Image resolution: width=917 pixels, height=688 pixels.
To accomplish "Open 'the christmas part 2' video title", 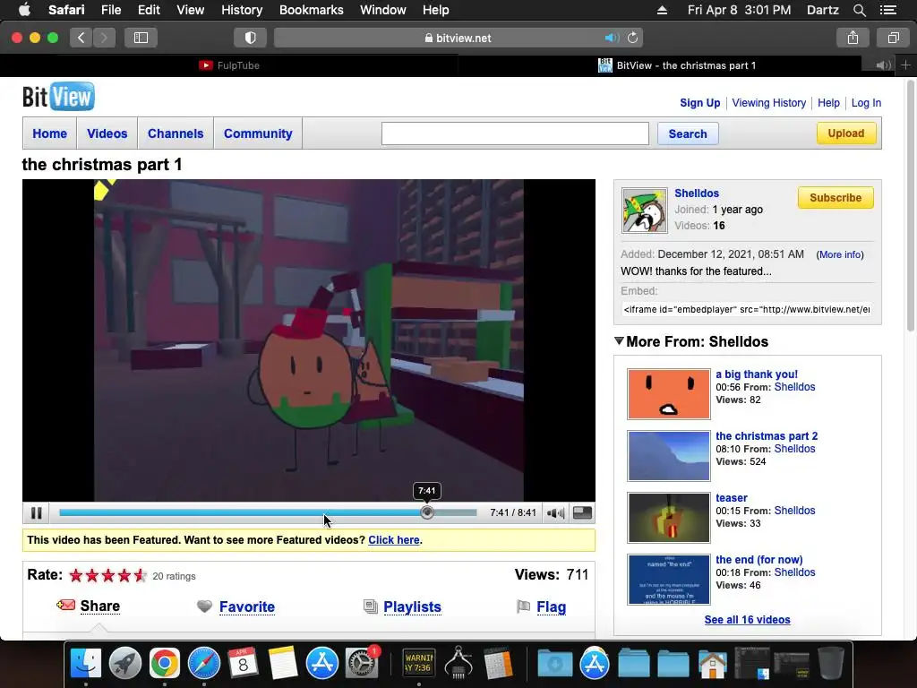I will 767,436.
